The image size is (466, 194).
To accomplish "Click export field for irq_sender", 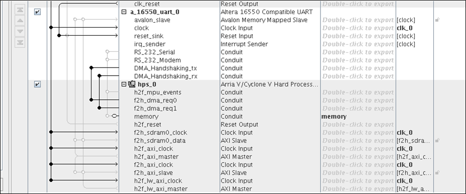I will coord(358,44).
